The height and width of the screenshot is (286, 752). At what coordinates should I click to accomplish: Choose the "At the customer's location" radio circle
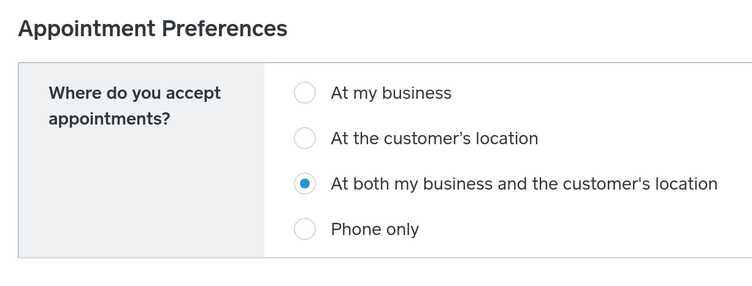click(305, 139)
